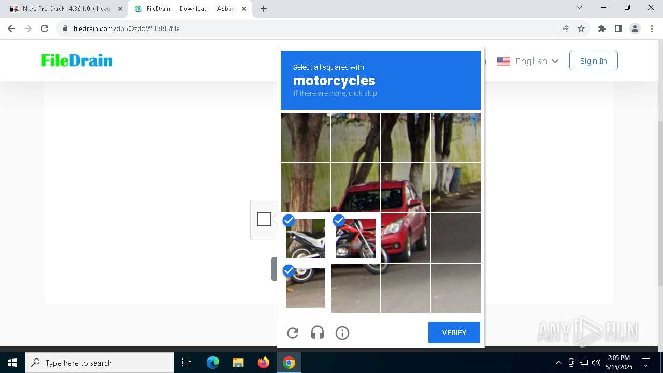Open the Chrome profile avatar
The image size is (663, 373).
coord(635,28)
